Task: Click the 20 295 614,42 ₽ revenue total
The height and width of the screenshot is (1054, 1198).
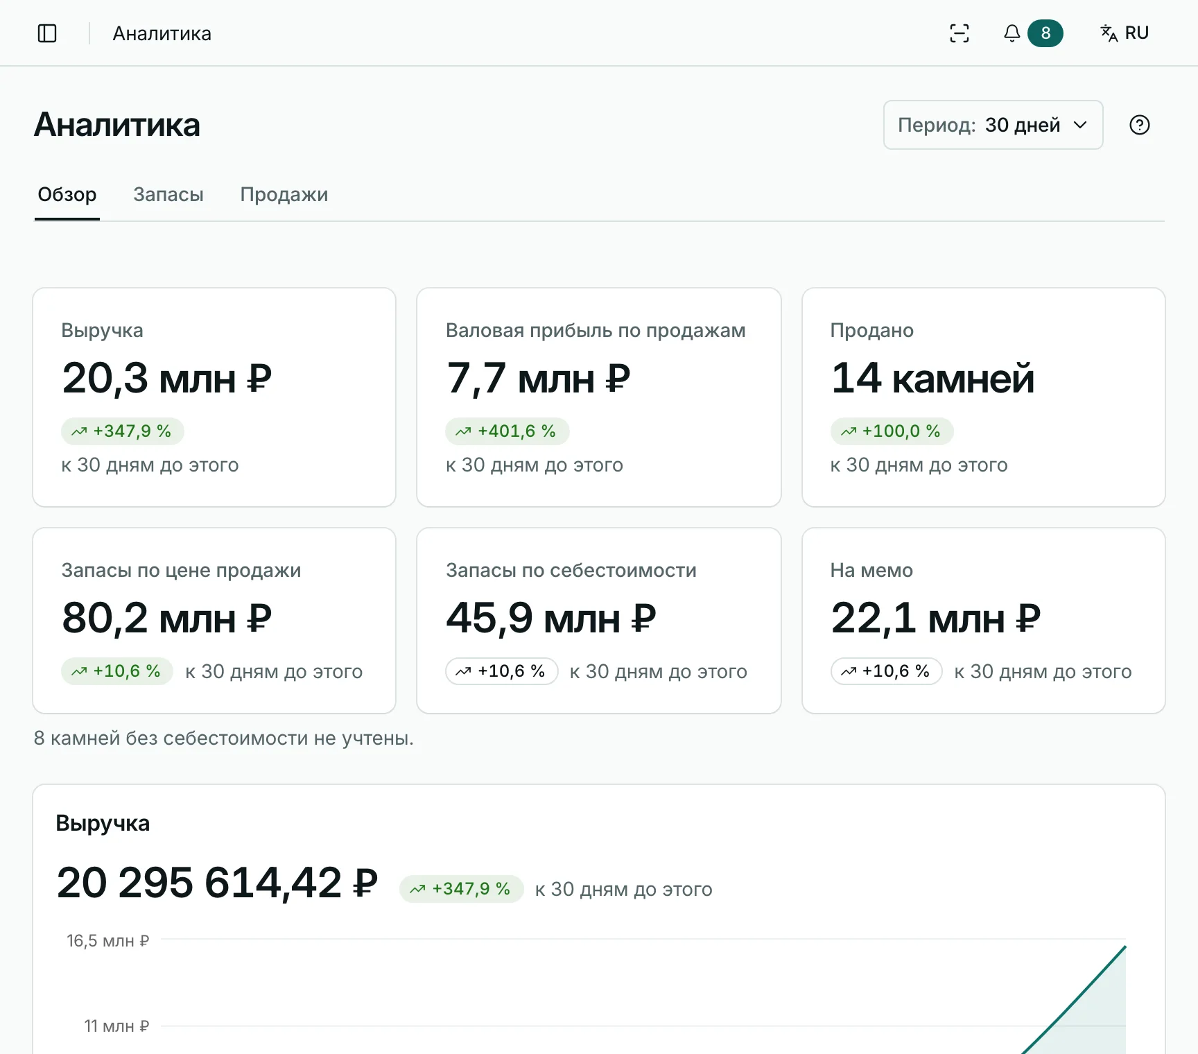Action: [217, 883]
